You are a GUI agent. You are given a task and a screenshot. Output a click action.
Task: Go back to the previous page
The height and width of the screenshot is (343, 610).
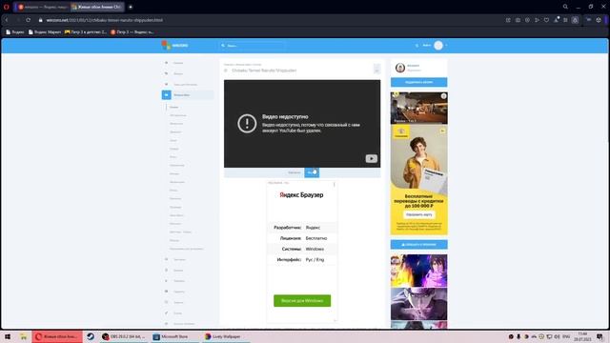(7, 20)
